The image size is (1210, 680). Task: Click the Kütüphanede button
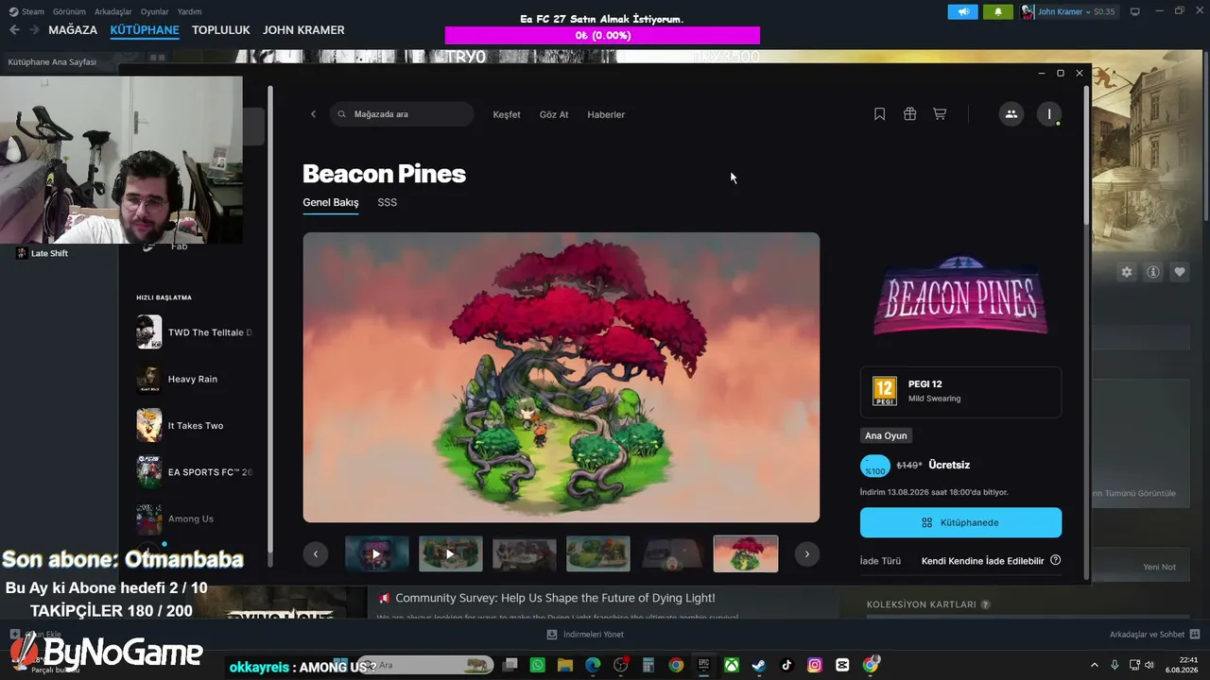[960, 522]
